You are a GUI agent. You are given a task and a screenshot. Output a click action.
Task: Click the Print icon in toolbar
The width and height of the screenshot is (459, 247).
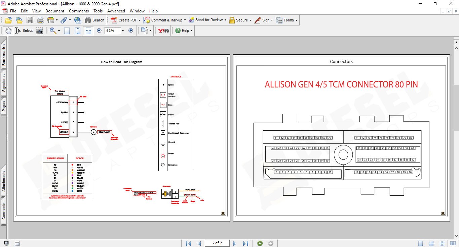(41, 20)
